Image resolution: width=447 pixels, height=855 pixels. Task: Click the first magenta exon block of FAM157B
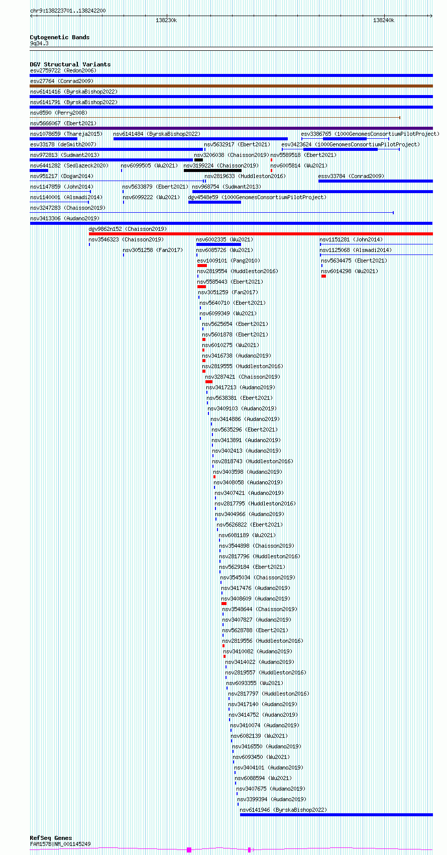click(189, 850)
